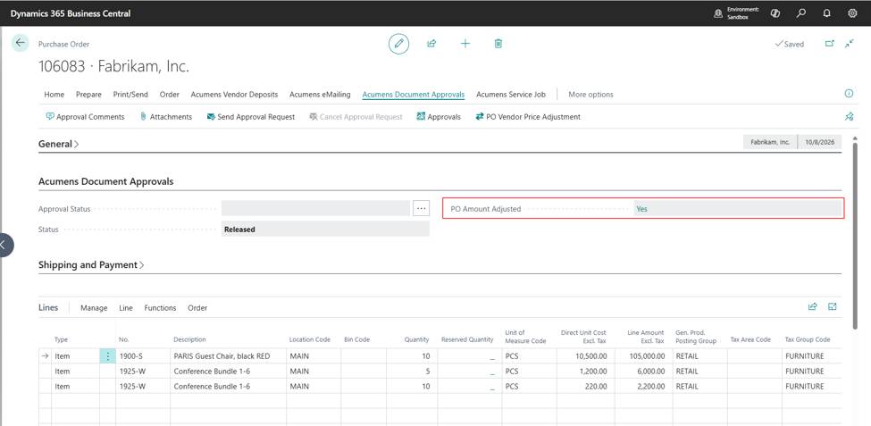Screen dimensions: 871x426
Task: Click direct unit cost 220.00 cell
Action: (x=584, y=386)
